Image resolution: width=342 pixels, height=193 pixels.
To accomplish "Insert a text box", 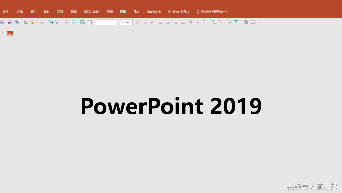I will click(x=90, y=22).
